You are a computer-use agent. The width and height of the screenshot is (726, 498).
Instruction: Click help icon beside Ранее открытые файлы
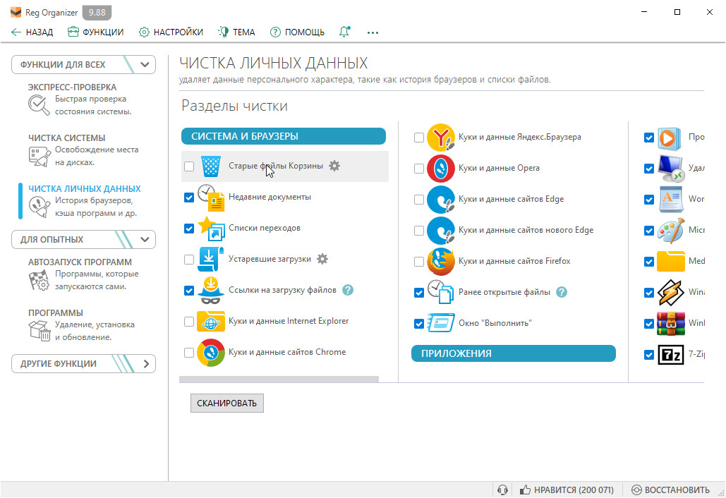pyautogui.click(x=562, y=292)
